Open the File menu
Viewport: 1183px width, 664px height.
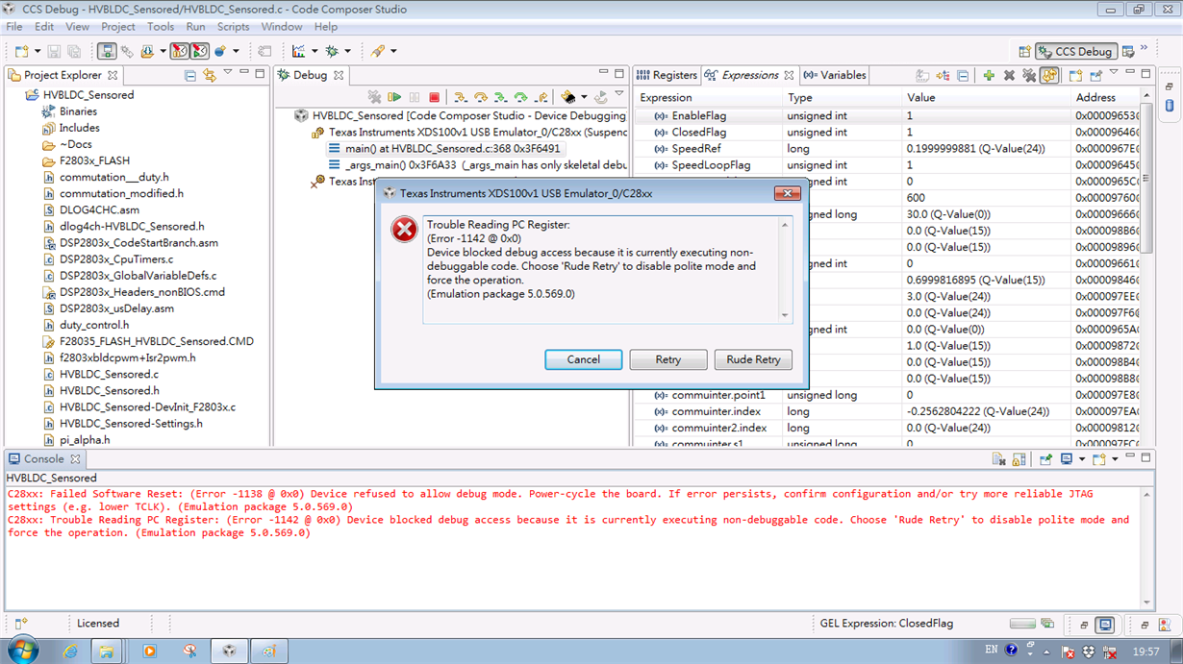pos(14,27)
